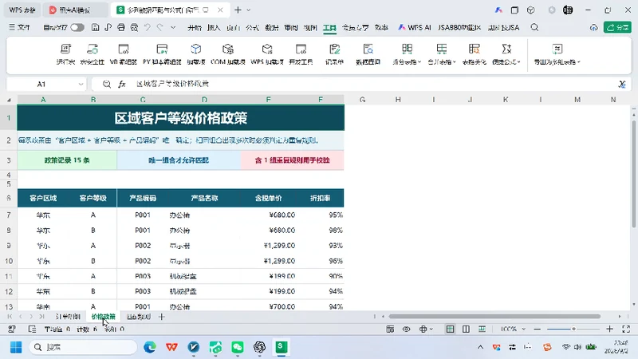Open the Name Box dropdown arrow
This screenshot has height=359, width=638.
(81, 85)
